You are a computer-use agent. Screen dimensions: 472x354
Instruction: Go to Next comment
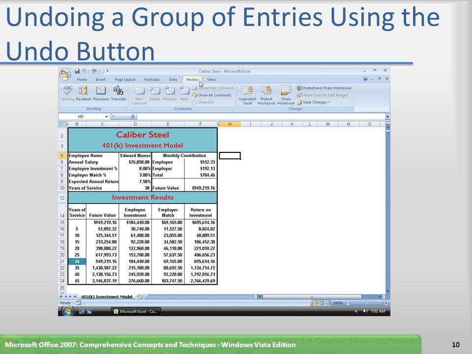[184, 93]
